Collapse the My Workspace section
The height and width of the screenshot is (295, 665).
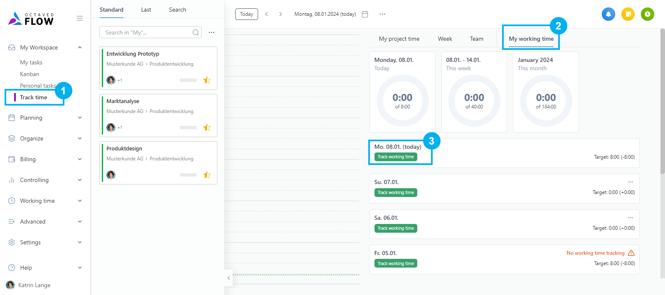(x=80, y=47)
